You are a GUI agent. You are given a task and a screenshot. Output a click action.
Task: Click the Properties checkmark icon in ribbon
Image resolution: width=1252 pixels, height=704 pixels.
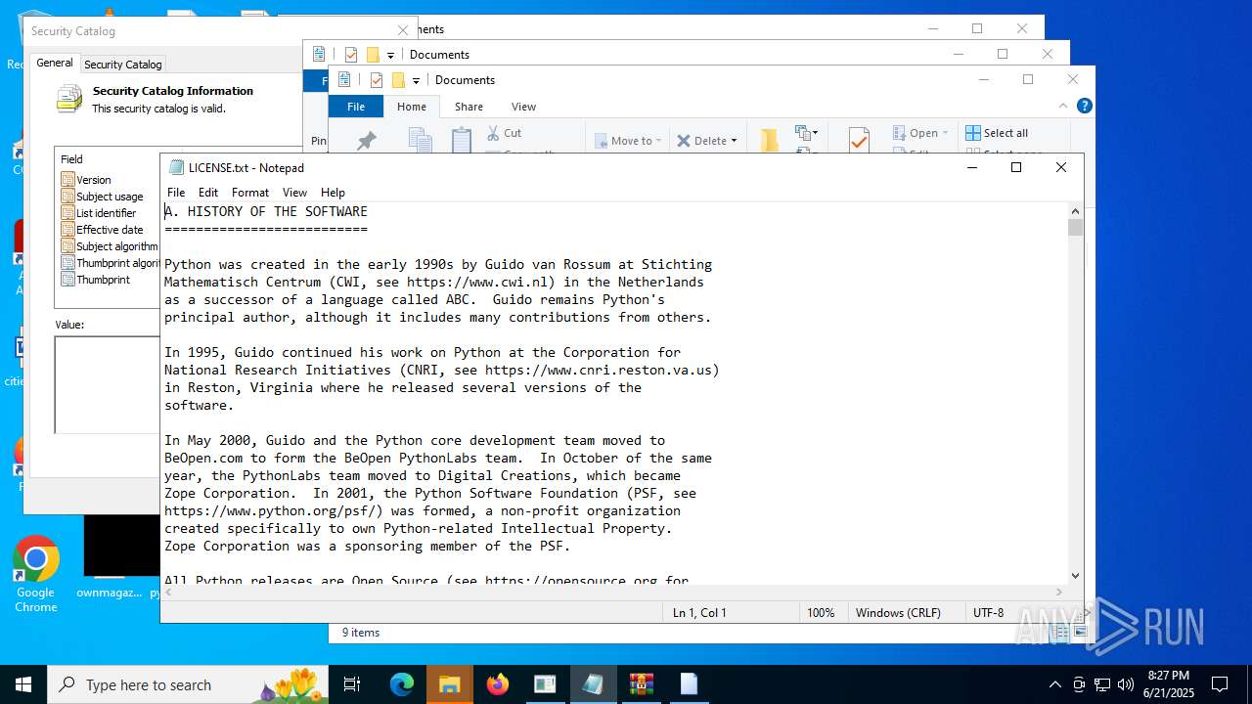pyautogui.click(x=859, y=141)
